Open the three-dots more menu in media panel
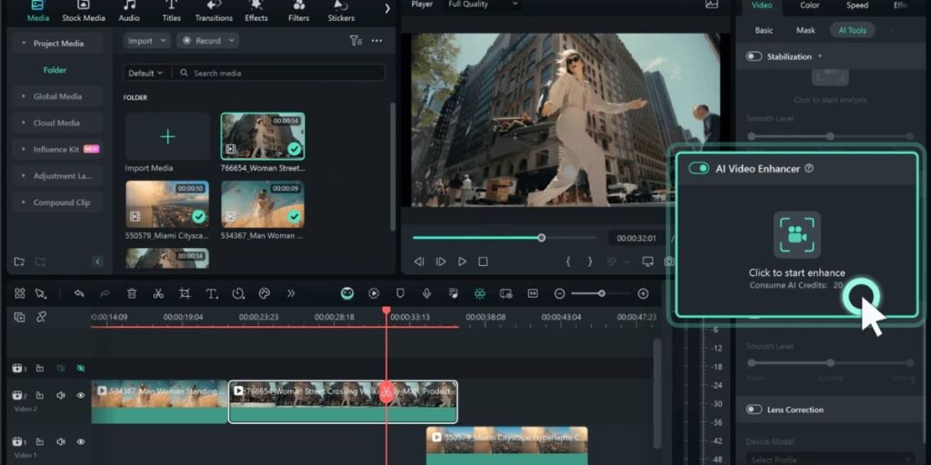Image resolution: width=931 pixels, height=465 pixels. (377, 41)
